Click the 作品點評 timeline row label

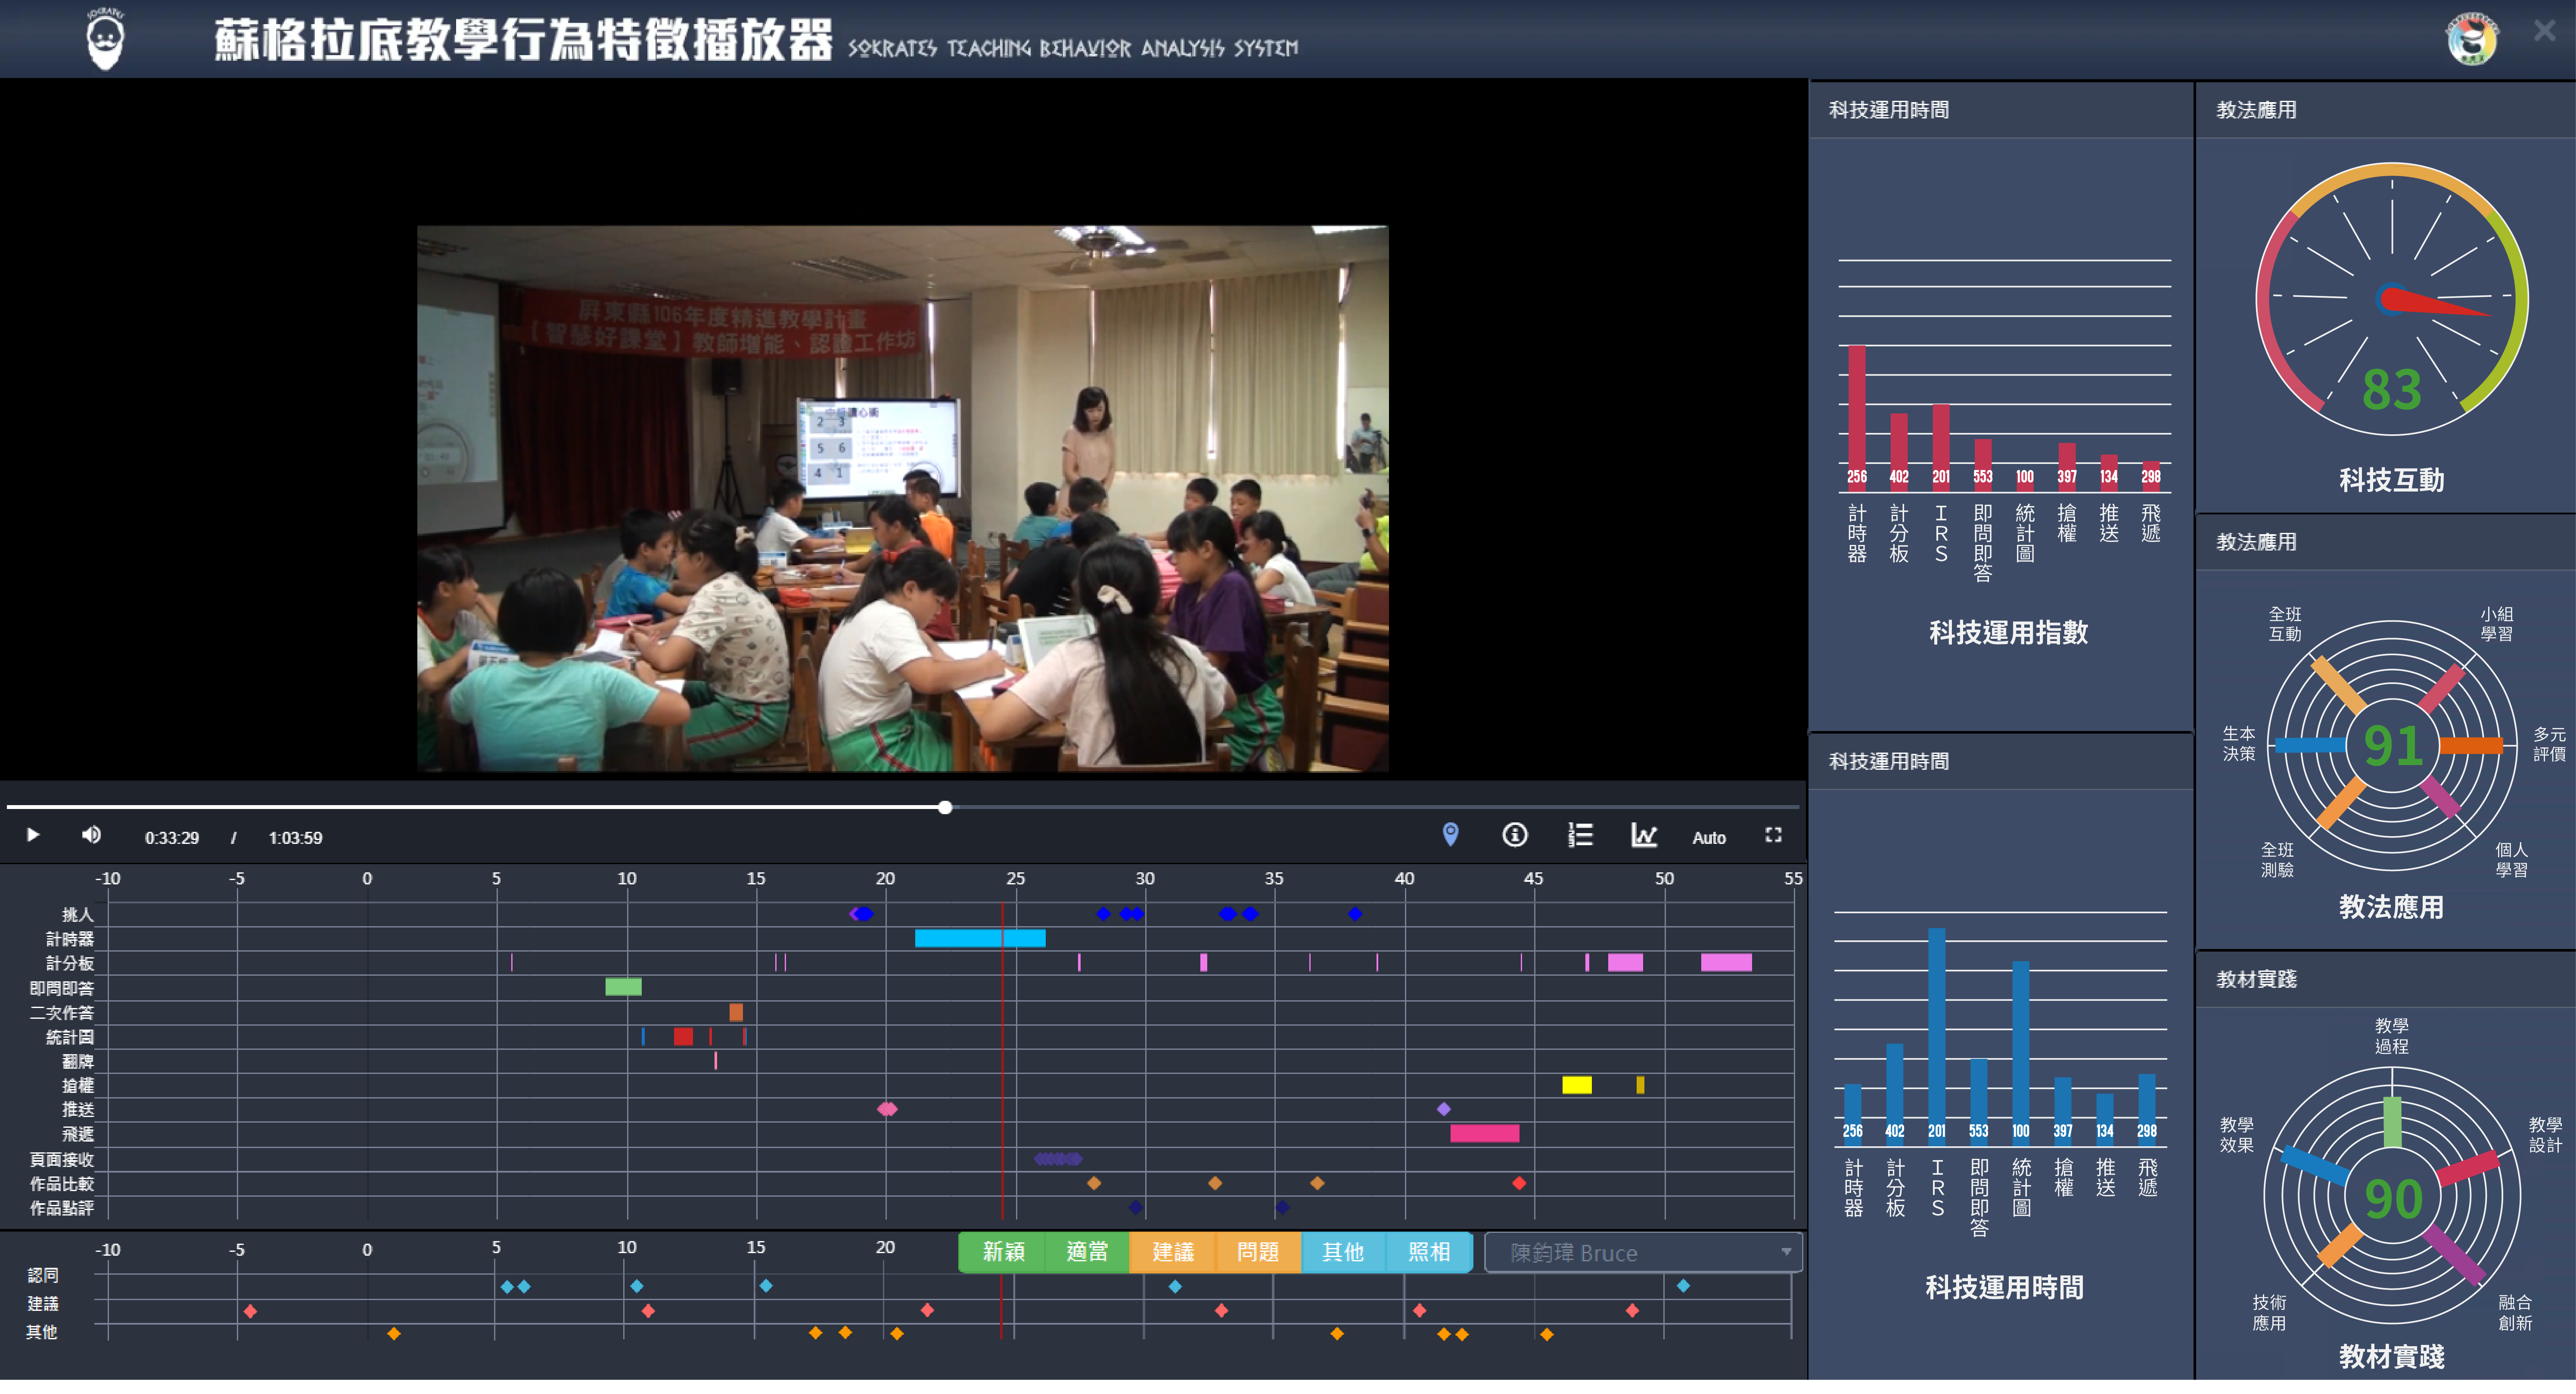tap(62, 1208)
